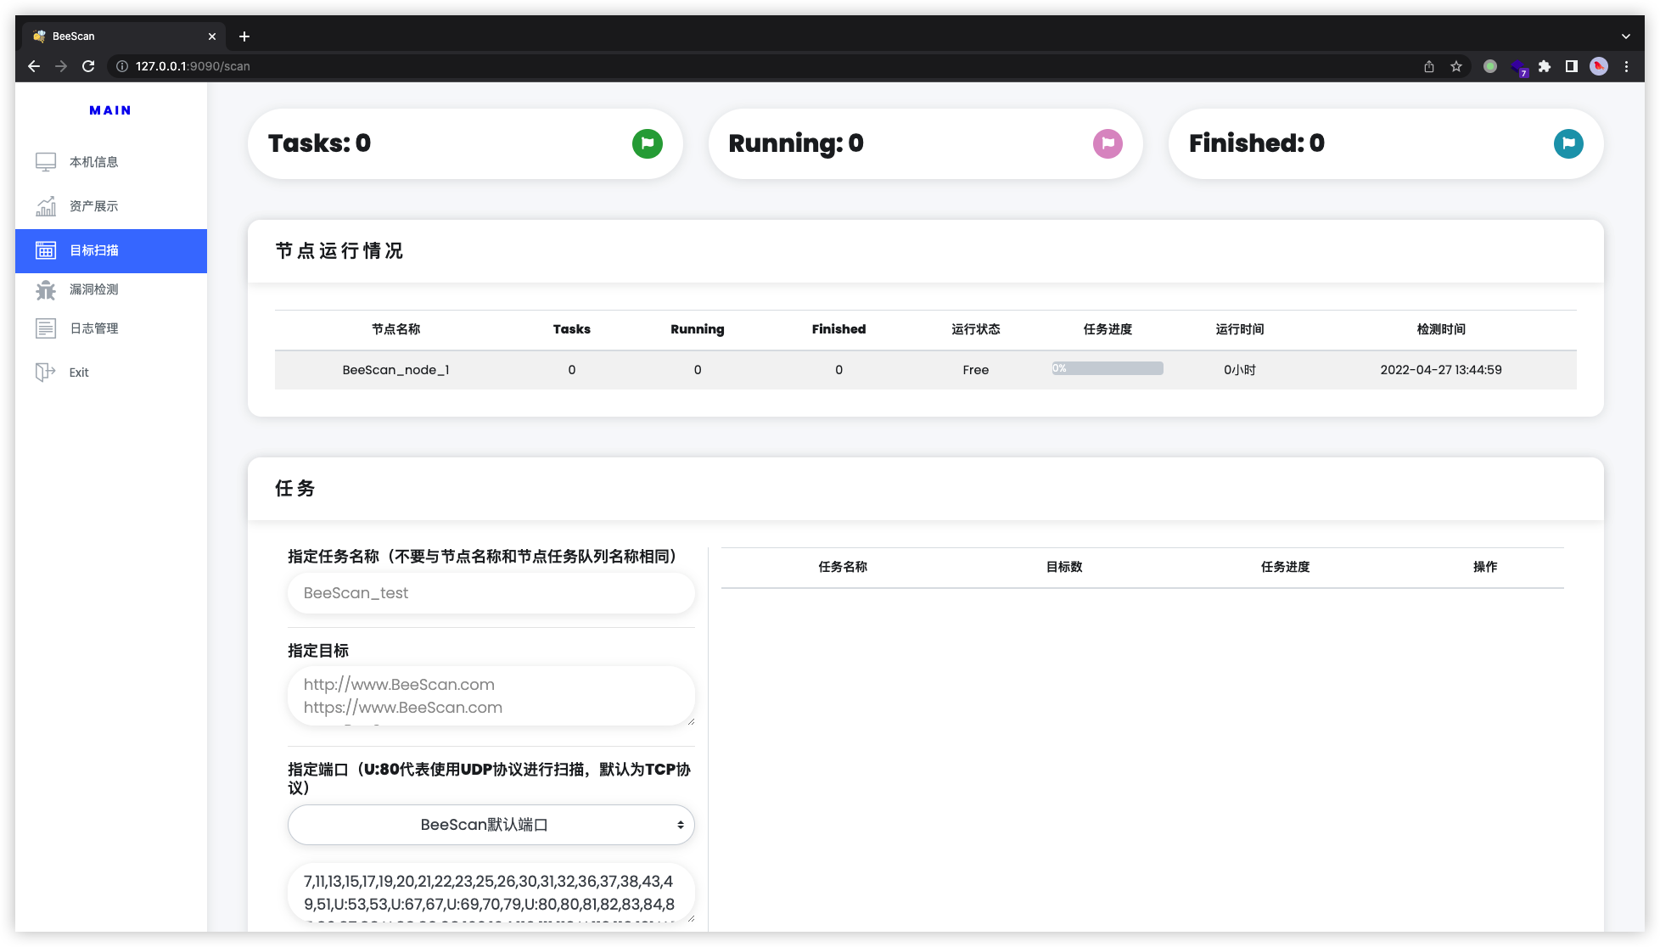Click the green flag icon beside Tasks
Screen dimensions: 1660x947
(647, 143)
